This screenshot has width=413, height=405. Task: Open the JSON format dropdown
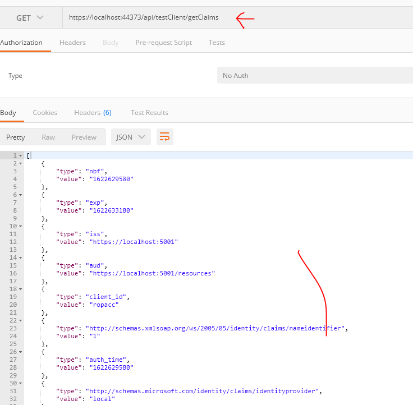click(130, 137)
